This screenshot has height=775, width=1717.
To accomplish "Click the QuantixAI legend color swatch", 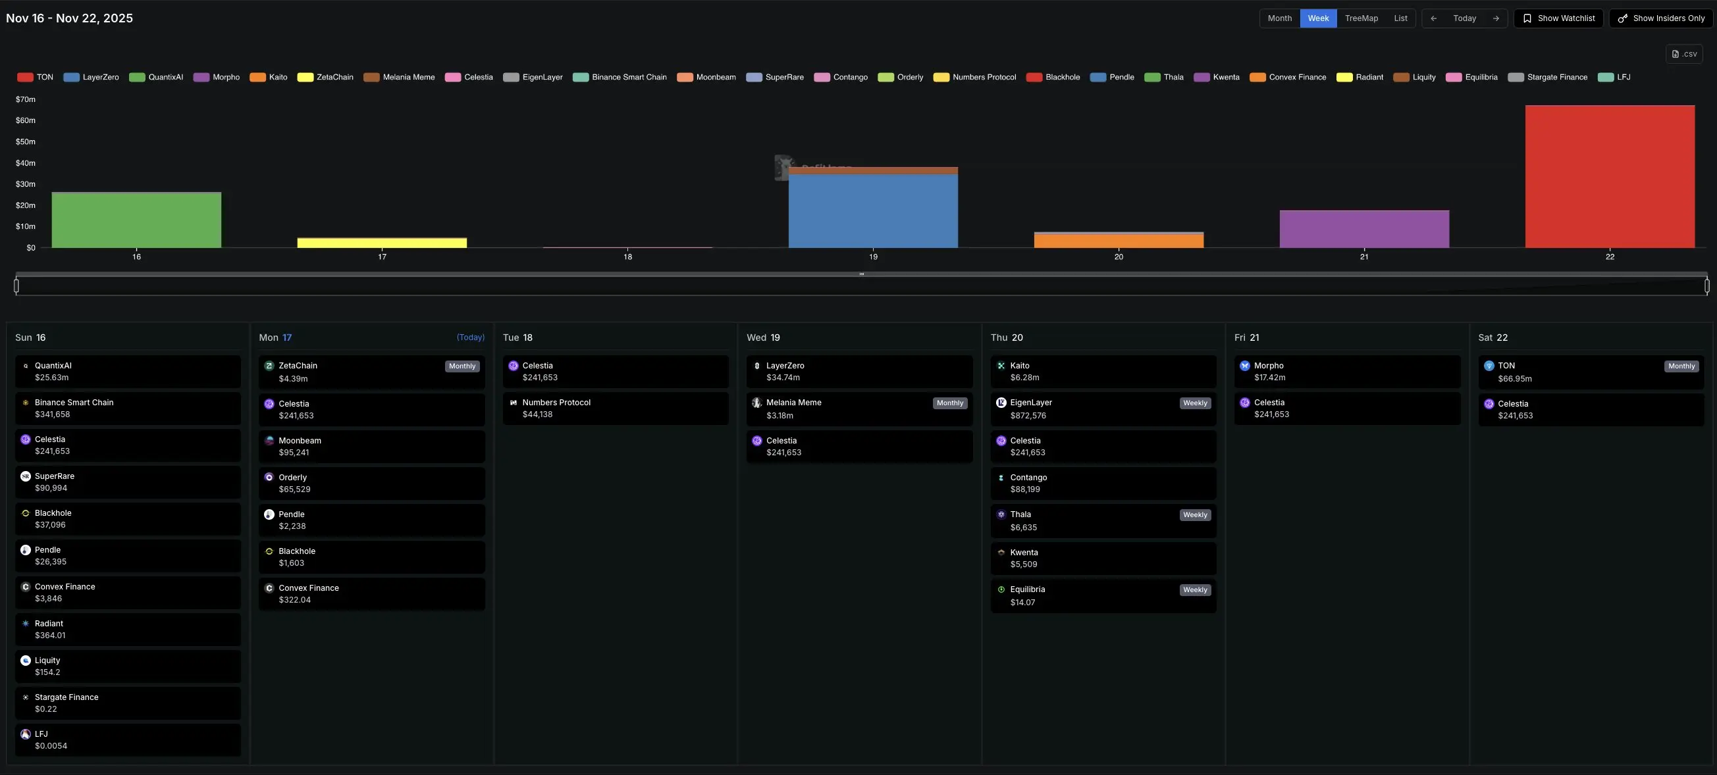I will tap(137, 77).
